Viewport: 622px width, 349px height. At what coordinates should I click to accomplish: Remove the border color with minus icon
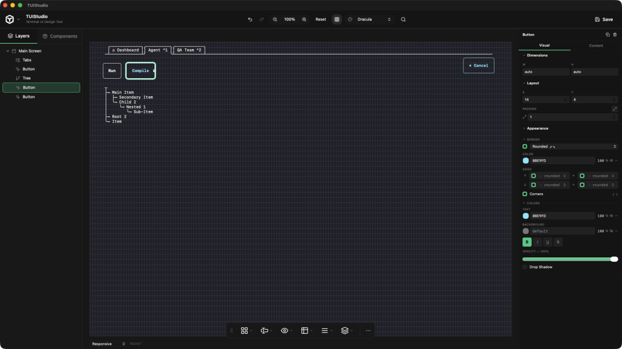pyautogui.click(x=616, y=161)
